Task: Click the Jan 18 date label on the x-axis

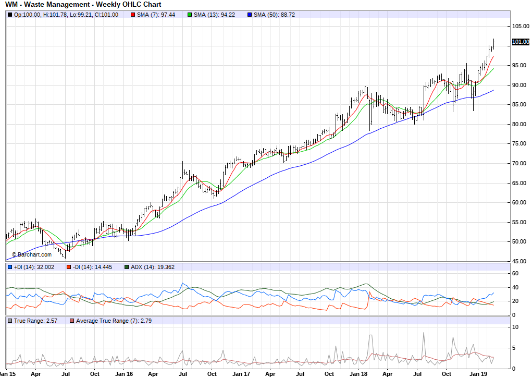Action: [x=358, y=374]
